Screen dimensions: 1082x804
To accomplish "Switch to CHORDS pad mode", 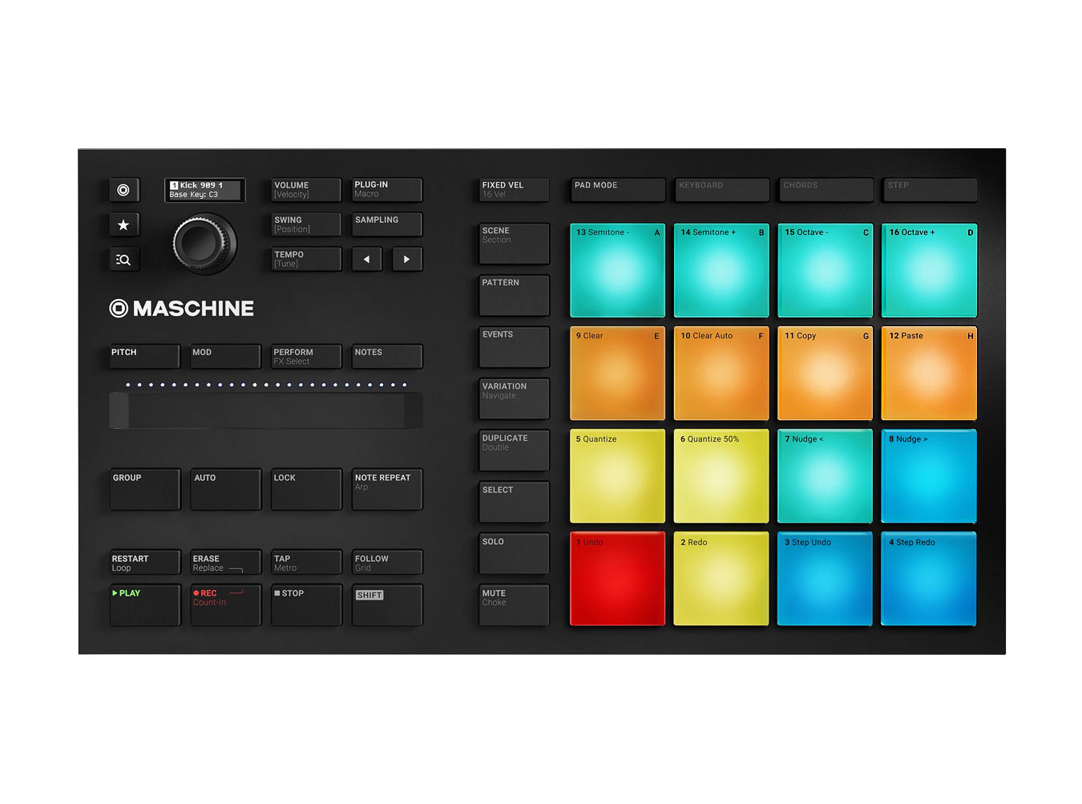I will click(826, 190).
